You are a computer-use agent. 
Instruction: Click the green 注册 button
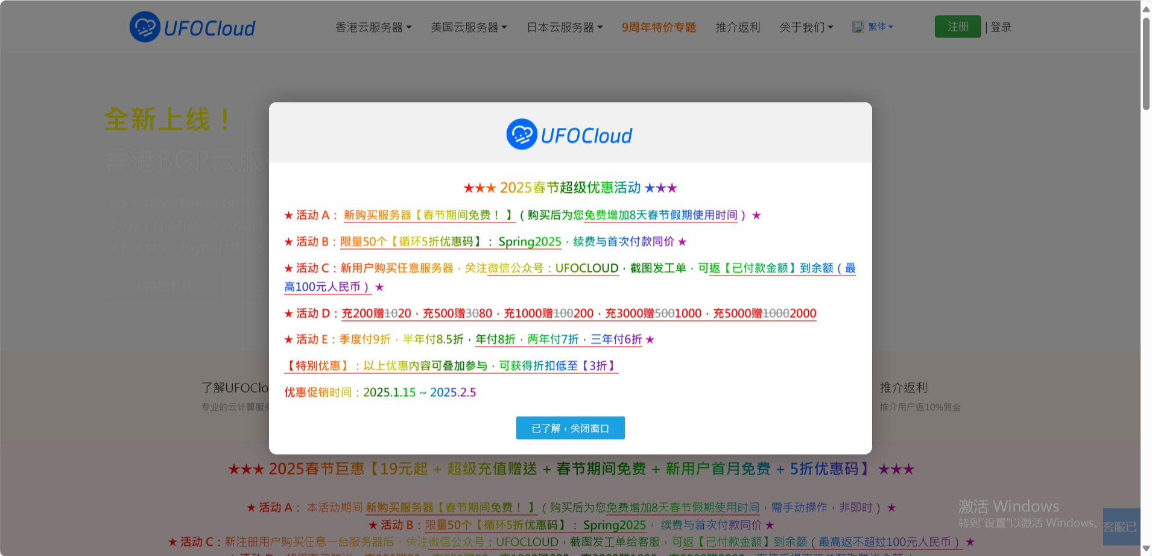[958, 26]
